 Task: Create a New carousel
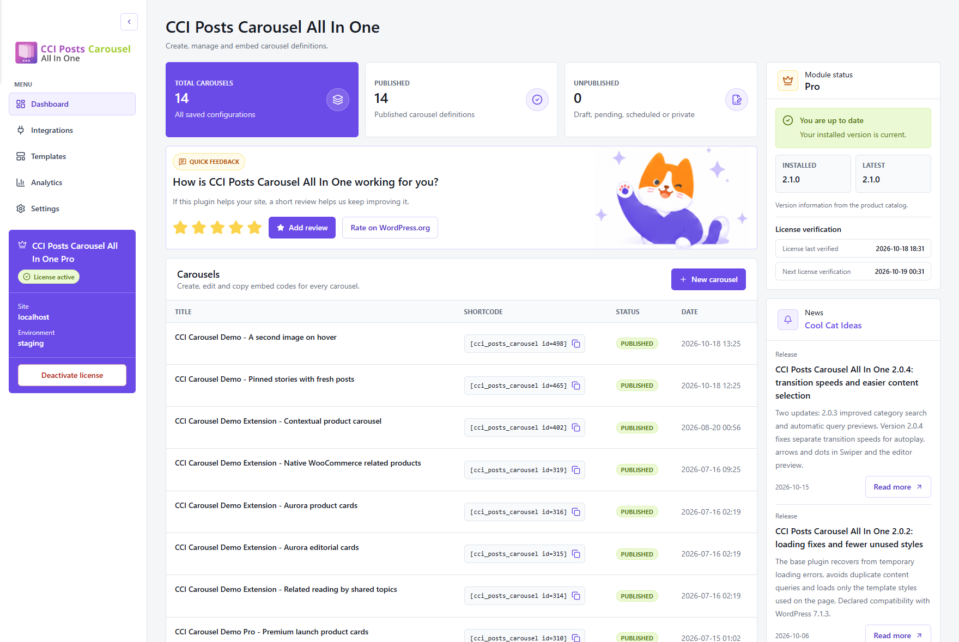coord(708,279)
